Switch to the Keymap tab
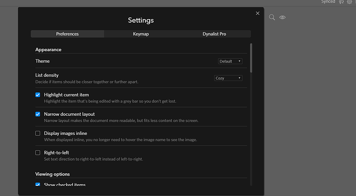The height and width of the screenshot is (196, 356). pyautogui.click(x=141, y=34)
